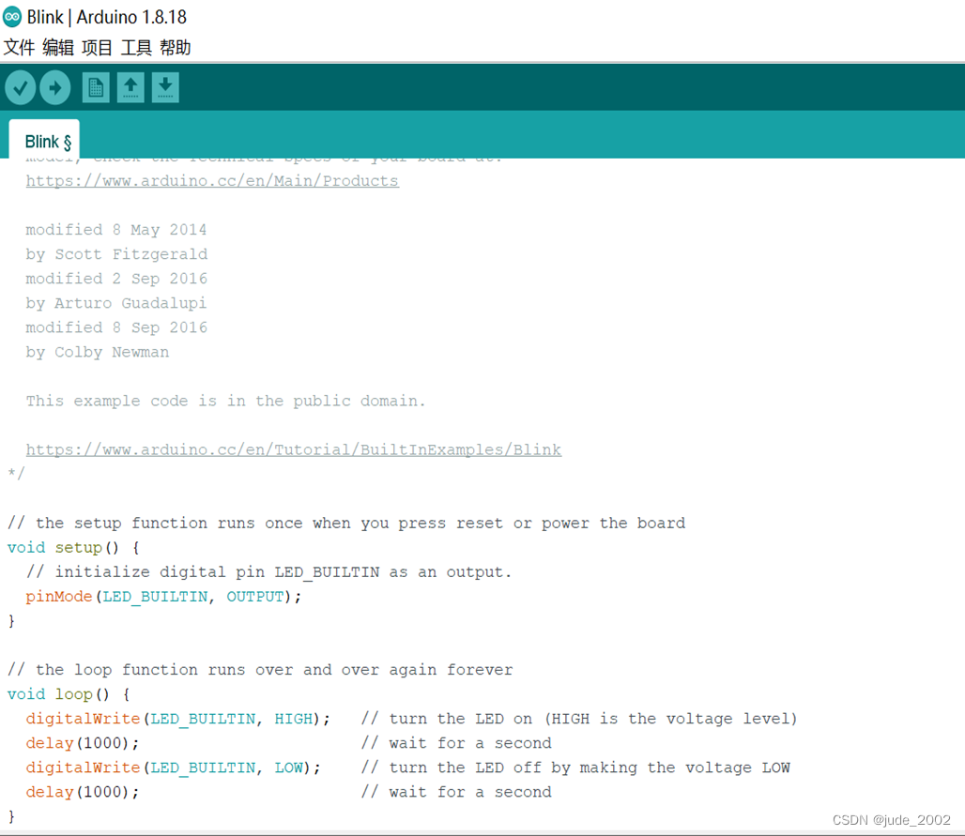965x836 pixels.
Task: Click the HIGH constant in the code
Action: click(x=294, y=719)
